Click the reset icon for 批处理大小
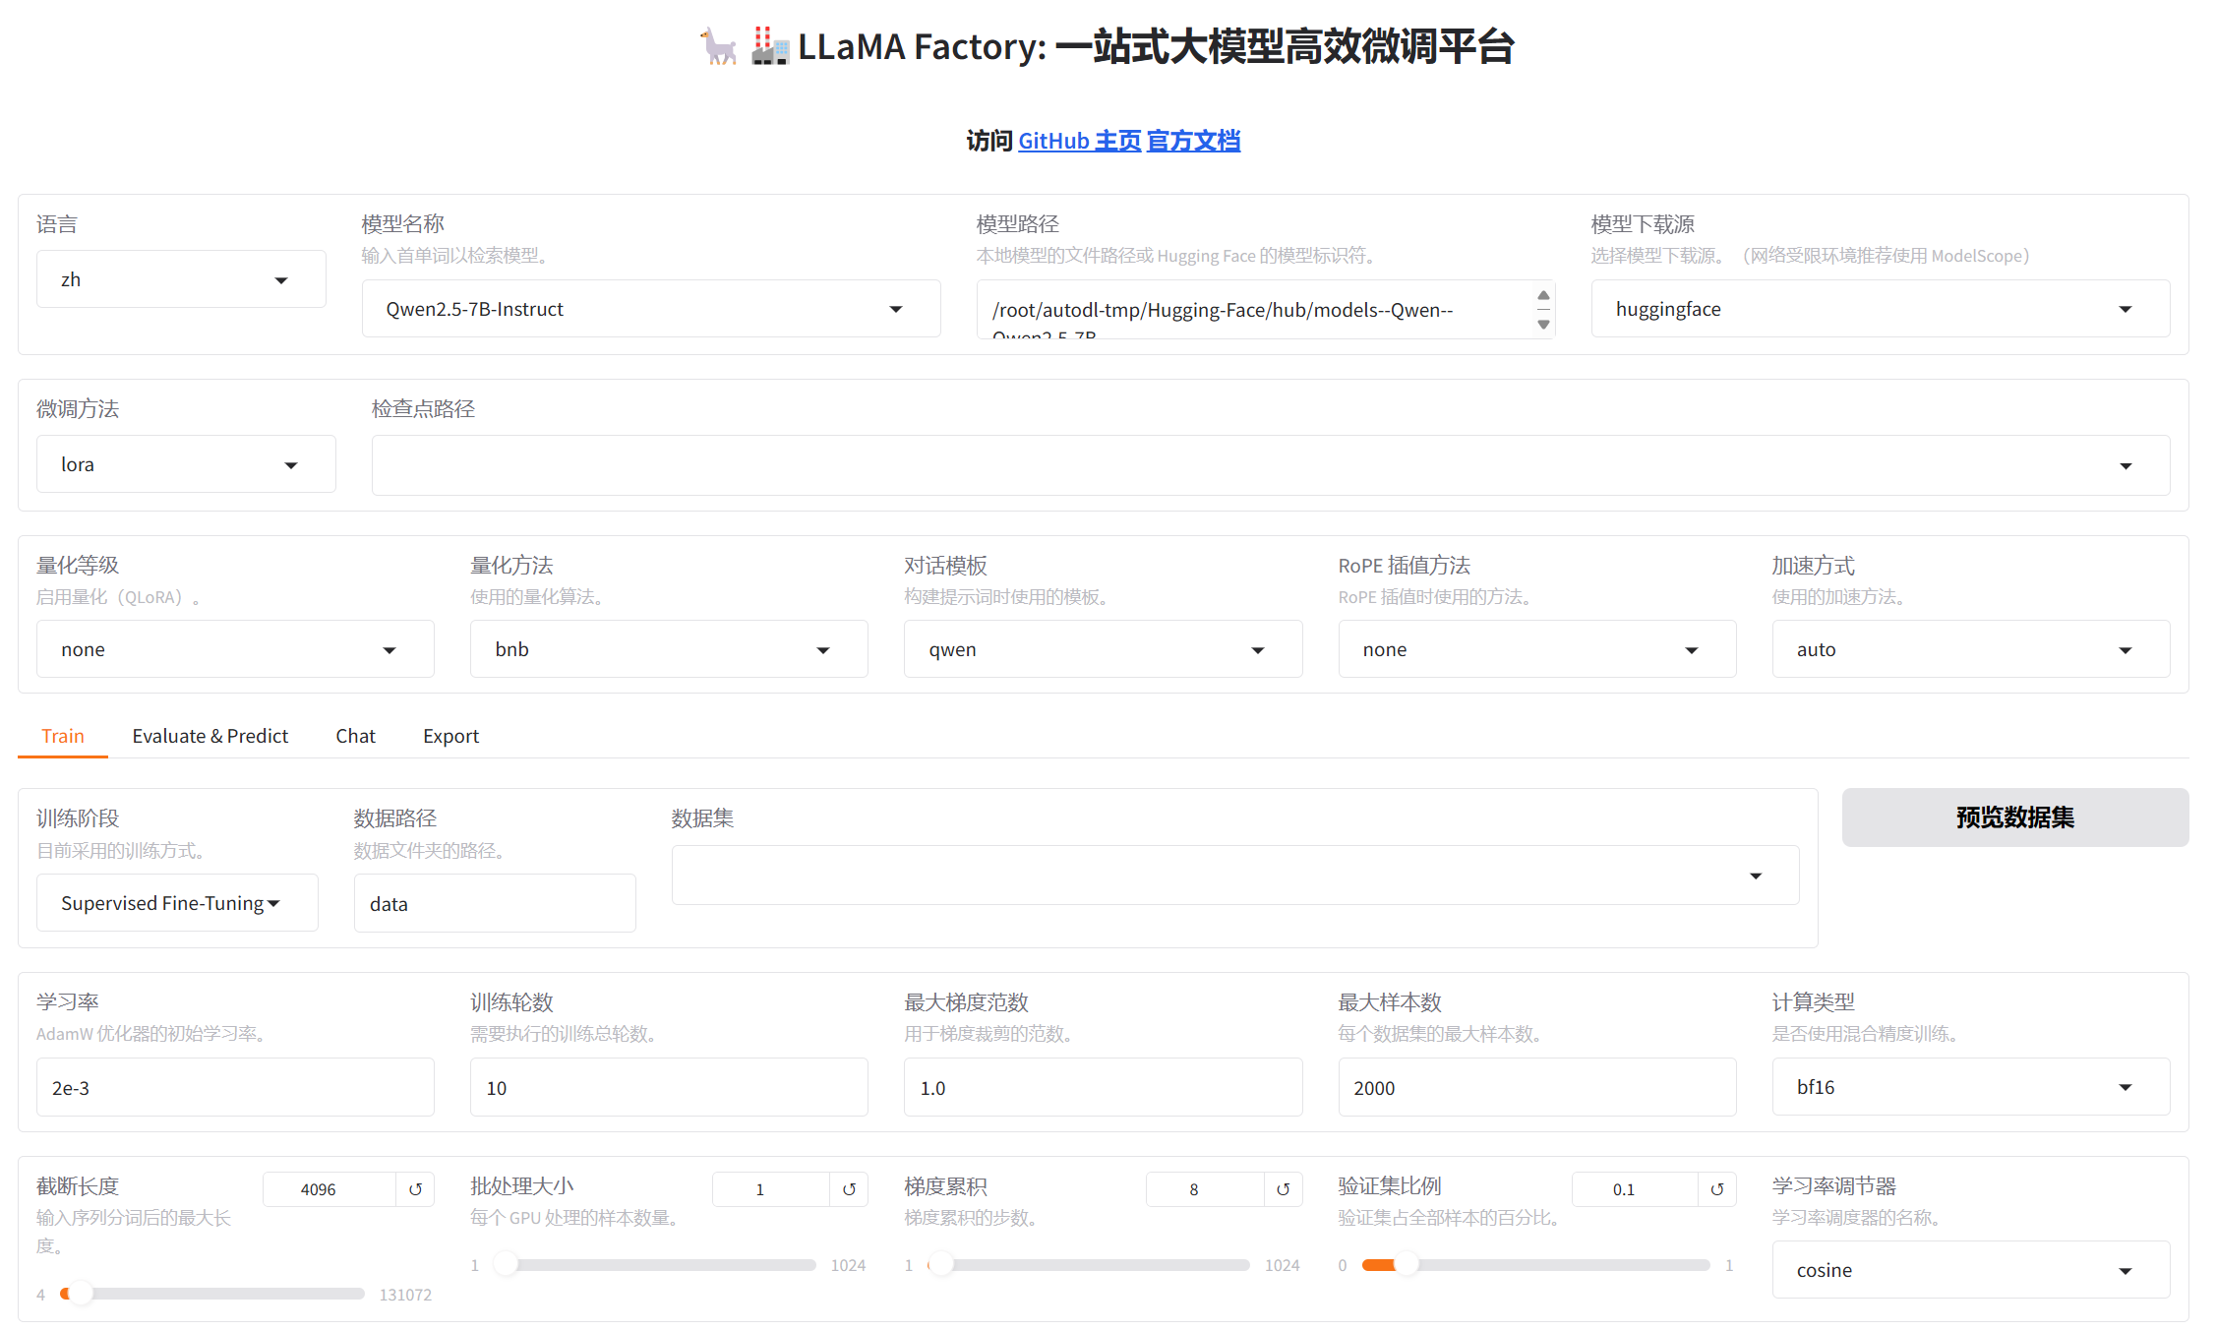 (x=849, y=1189)
